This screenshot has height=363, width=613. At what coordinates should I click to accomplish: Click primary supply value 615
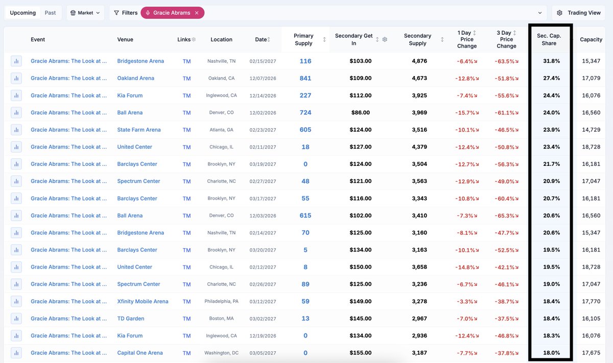[305, 216]
